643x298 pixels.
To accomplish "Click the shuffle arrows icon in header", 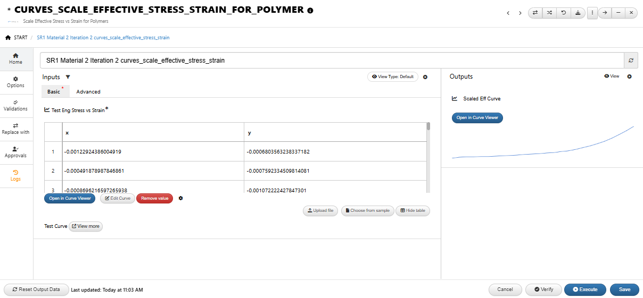I will pos(549,13).
